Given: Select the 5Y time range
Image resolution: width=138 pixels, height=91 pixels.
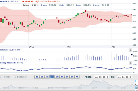Looking at the screenshot, I should [x=72, y=77].
